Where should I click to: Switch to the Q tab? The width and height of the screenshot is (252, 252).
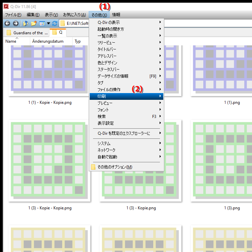point(58,33)
